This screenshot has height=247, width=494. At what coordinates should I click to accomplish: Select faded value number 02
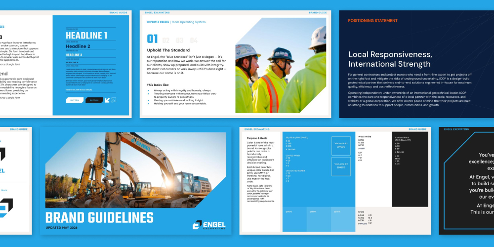pyautogui.click(x=166, y=41)
